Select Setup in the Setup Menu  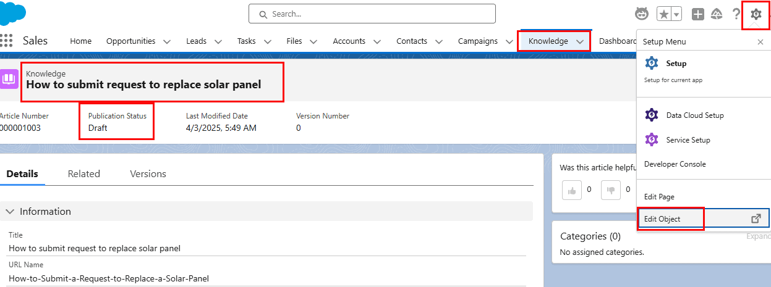pyautogui.click(x=676, y=64)
